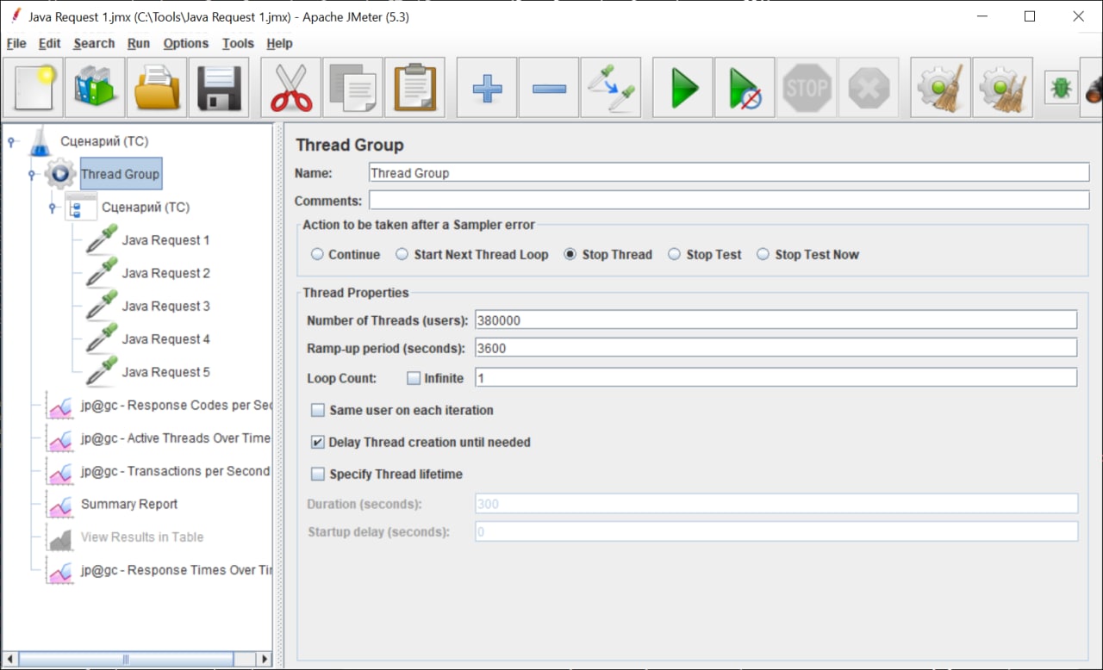Select Java Request 2 in the tree
Screen dimensions: 1103x670
click(x=166, y=273)
